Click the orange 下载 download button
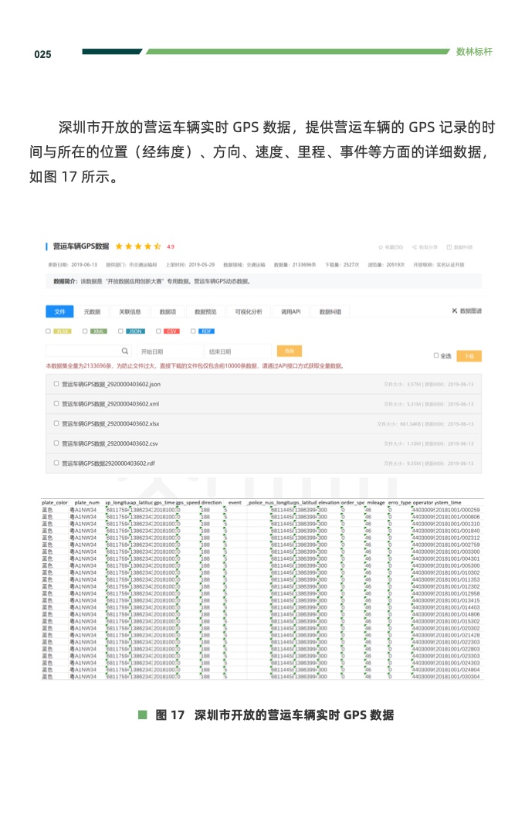This screenshot has height=832, width=525. click(x=469, y=356)
